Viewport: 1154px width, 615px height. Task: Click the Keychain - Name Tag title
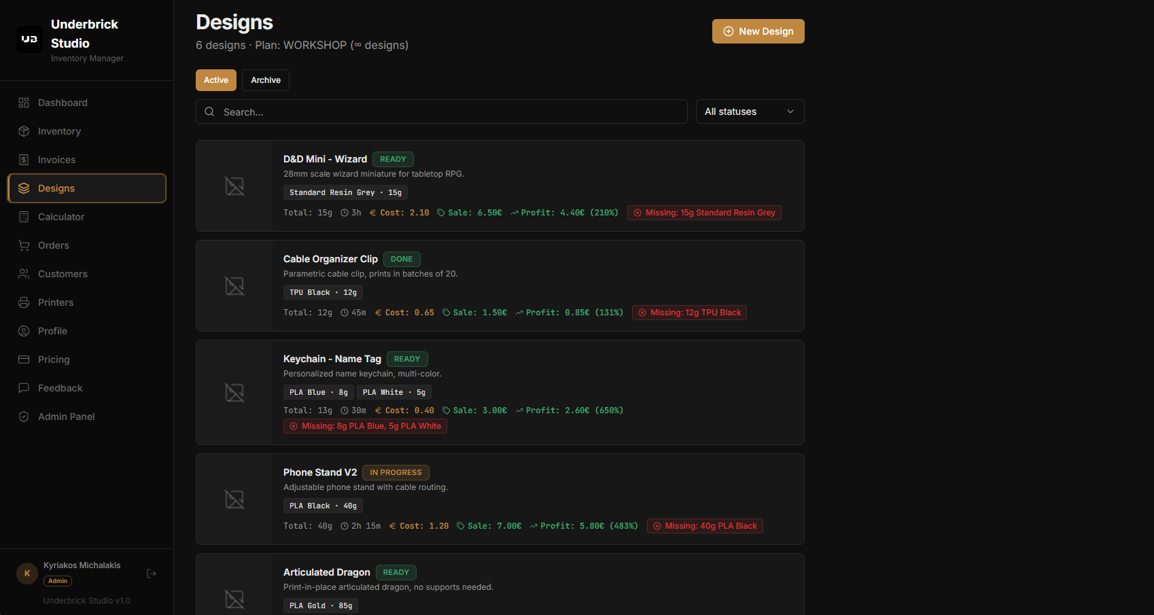332,359
